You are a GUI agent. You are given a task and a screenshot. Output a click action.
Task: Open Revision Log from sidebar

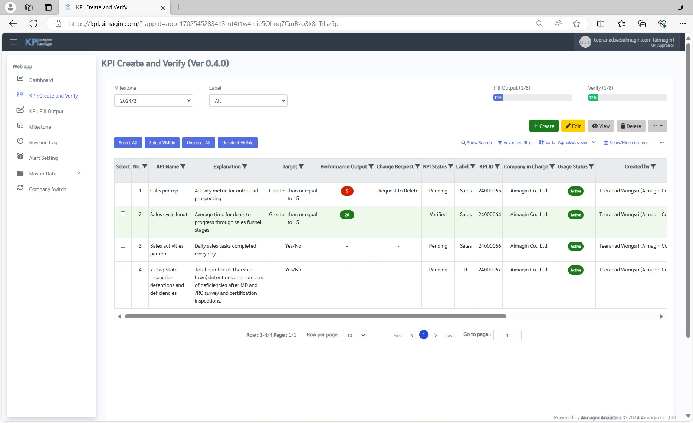coord(43,142)
